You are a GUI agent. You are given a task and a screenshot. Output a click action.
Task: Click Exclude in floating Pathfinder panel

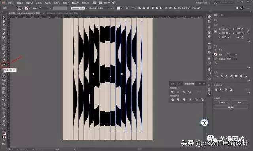click(x=189, y=92)
